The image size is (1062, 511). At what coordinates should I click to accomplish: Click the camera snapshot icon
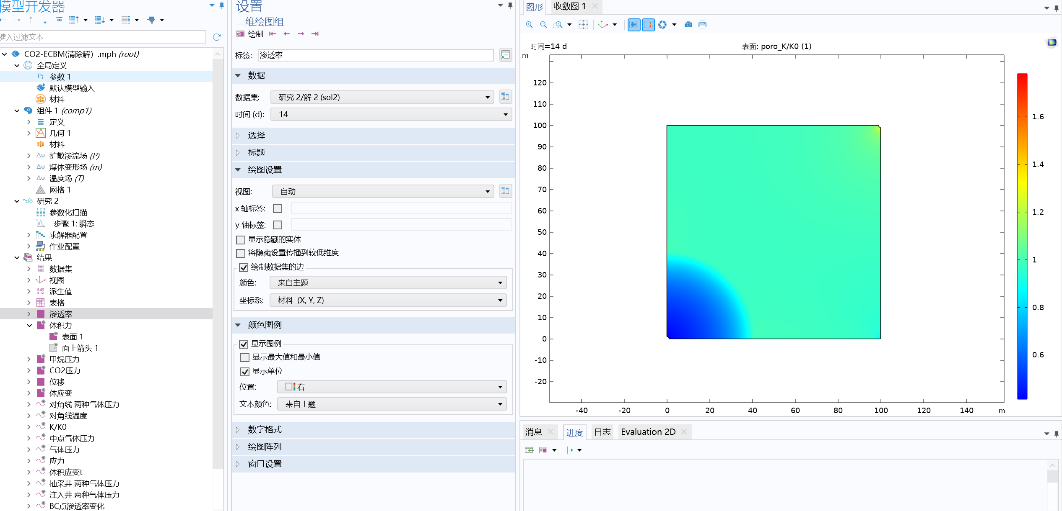click(688, 25)
